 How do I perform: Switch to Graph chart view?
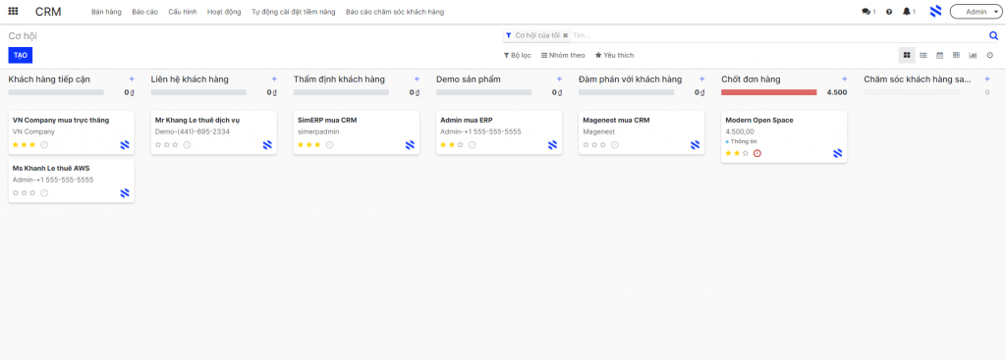coord(974,55)
